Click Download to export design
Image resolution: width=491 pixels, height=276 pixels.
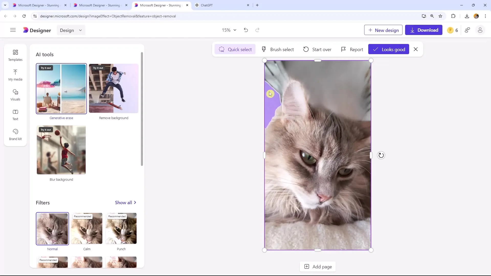(424, 30)
